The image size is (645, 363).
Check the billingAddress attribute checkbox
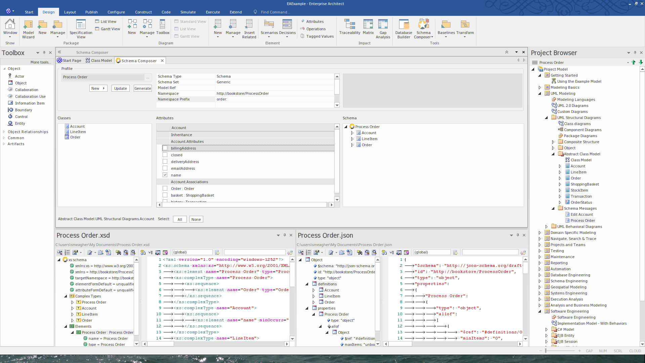(x=165, y=148)
